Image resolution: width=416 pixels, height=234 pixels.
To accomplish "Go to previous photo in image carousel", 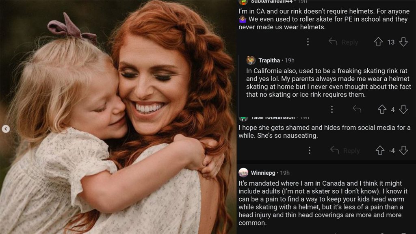I will point(6,129).
